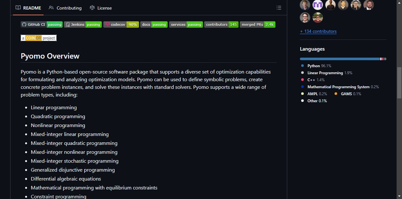The image size is (402, 199).
Task: Switch to the Contributing tab
Action: tap(65, 8)
